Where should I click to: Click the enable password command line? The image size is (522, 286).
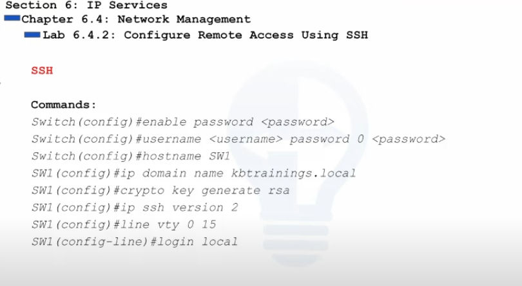pyautogui.click(x=183, y=122)
